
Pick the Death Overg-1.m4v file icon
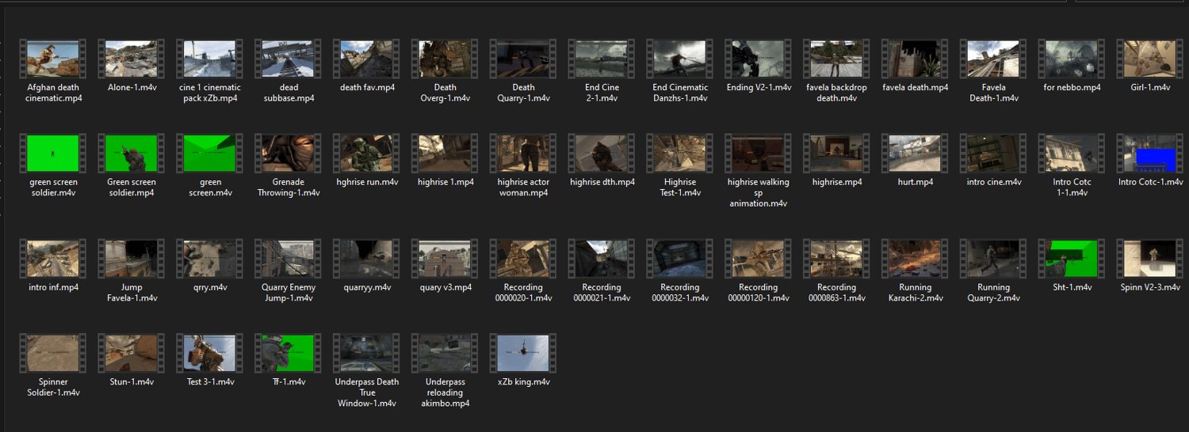[x=445, y=59]
